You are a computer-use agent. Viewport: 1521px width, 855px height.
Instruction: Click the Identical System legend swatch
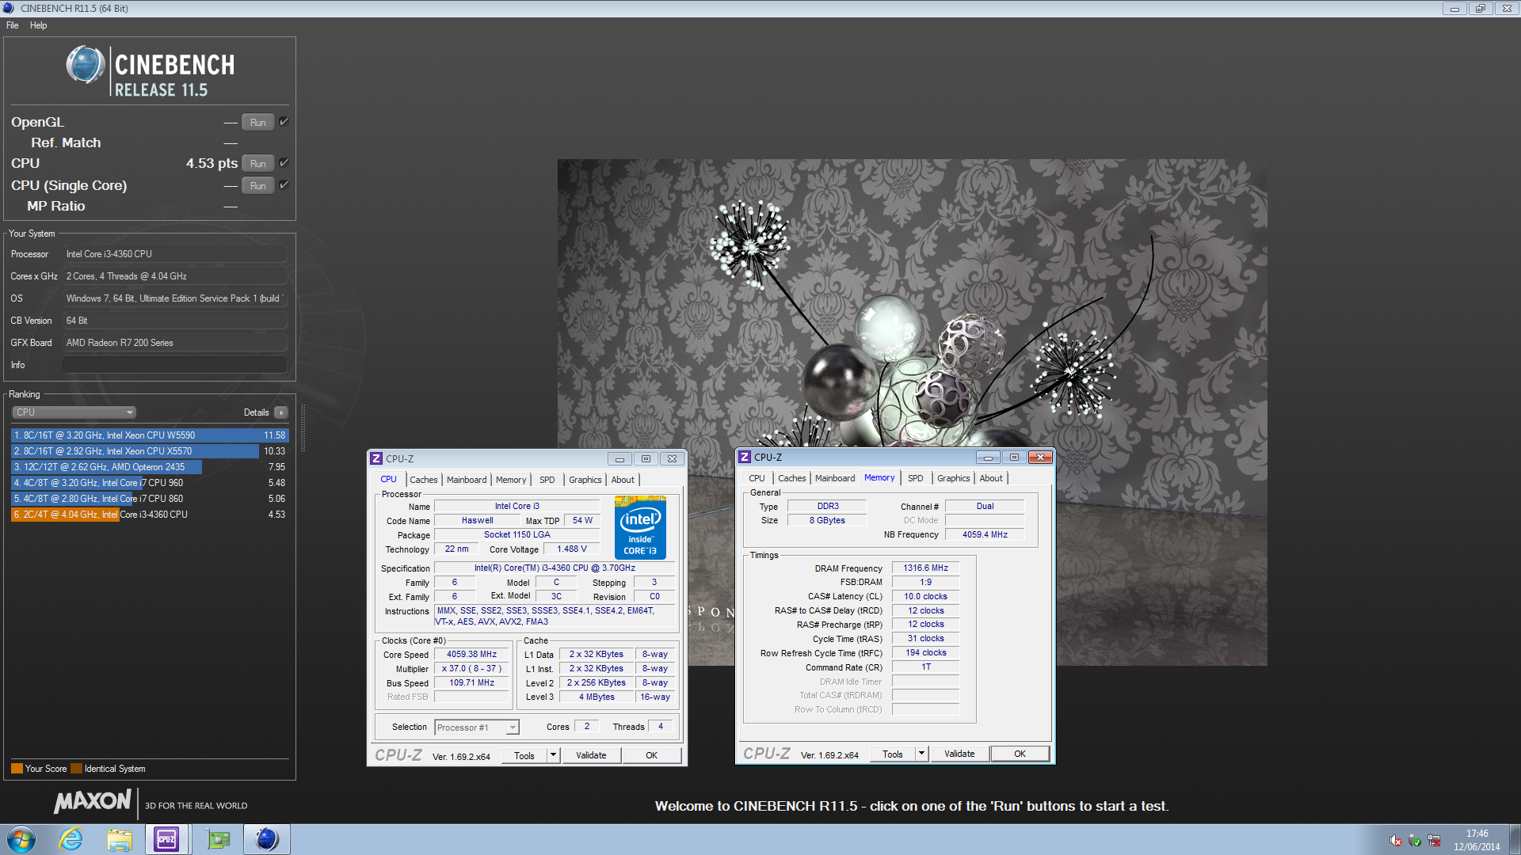click(76, 769)
